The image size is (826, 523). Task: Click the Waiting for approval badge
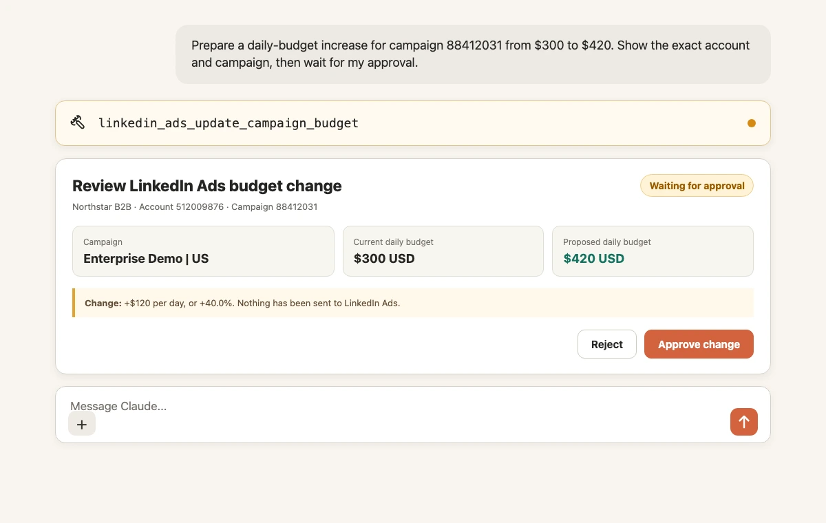[x=697, y=186]
